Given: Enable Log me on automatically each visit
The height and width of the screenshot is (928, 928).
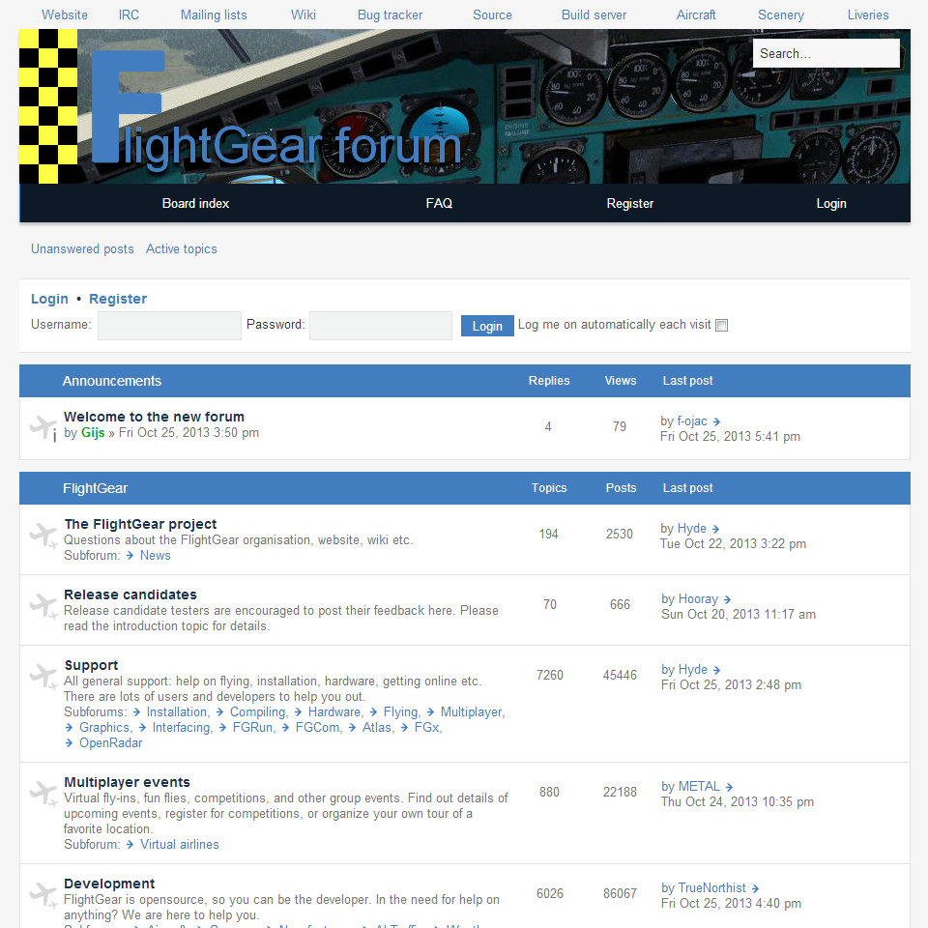Looking at the screenshot, I should pyautogui.click(x=721, y=326).
